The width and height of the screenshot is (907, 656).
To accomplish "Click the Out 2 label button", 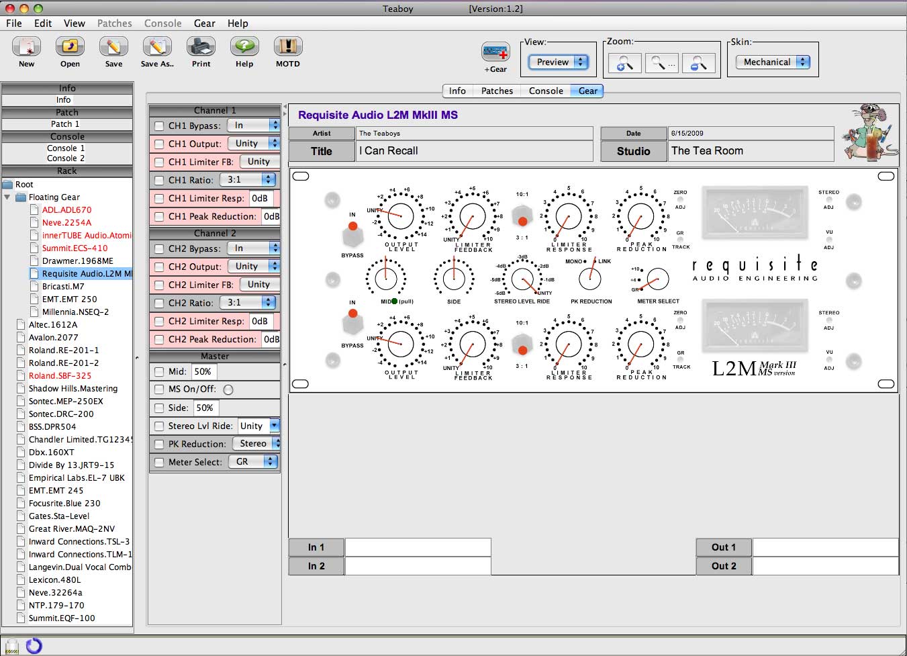I will [x=724, y=566].
